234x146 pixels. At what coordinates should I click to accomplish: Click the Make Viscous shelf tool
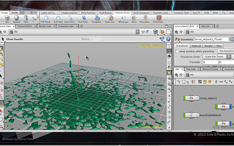111,19
